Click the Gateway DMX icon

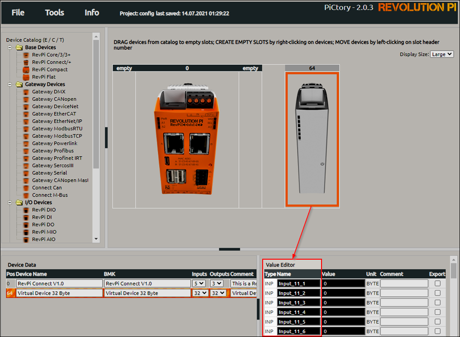tap(26, 92)
